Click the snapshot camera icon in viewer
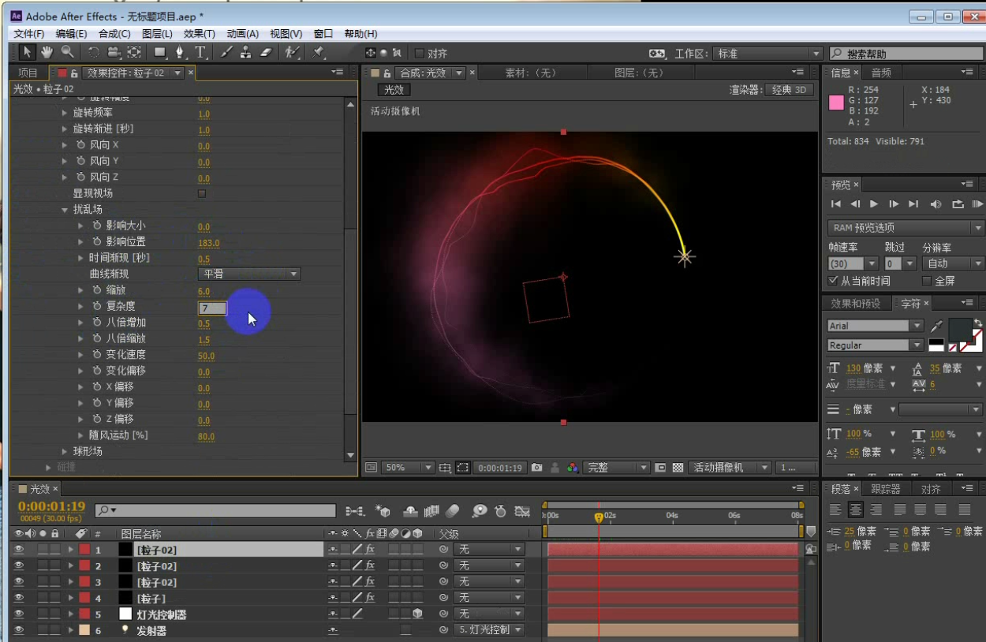 coord(537,468)
